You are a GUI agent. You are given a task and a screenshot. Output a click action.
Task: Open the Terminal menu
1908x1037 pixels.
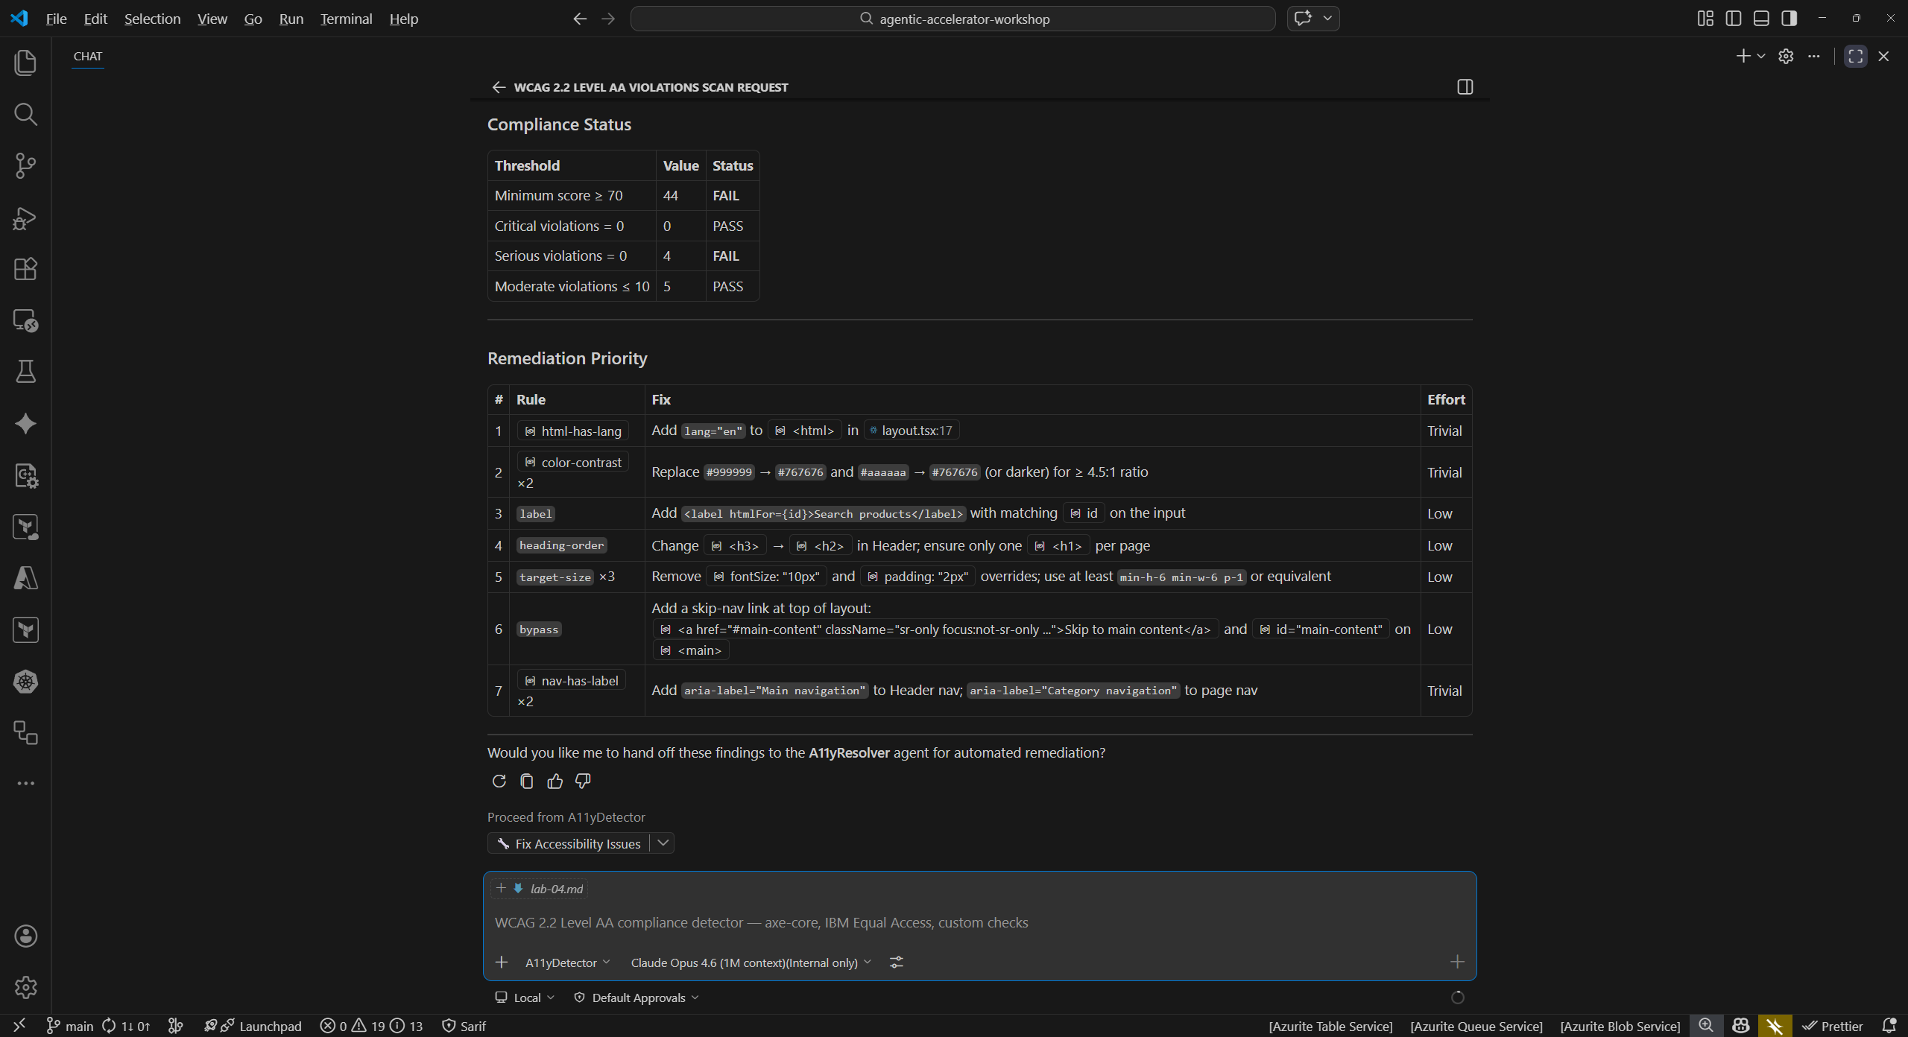coord(345,19)
